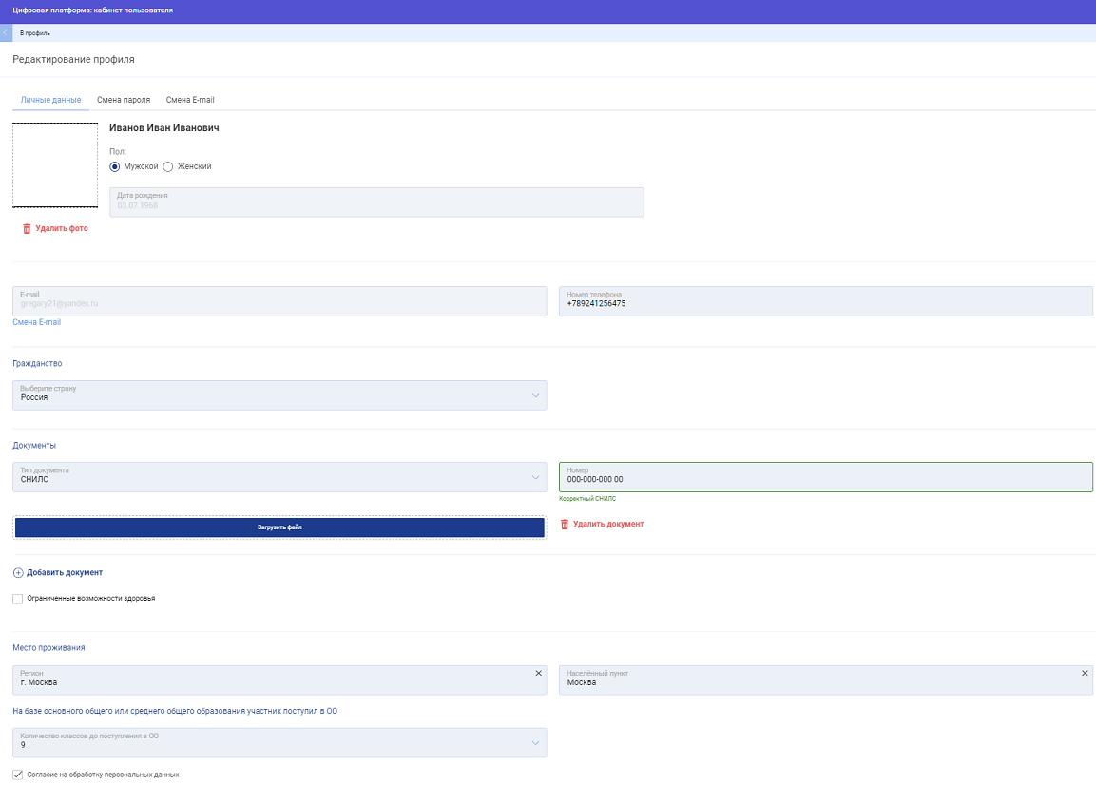The width and height of the screenshot is (1096, 785).
Task: Open Количество классов до поступления dropdown
Action: click(x=535, y=743)
